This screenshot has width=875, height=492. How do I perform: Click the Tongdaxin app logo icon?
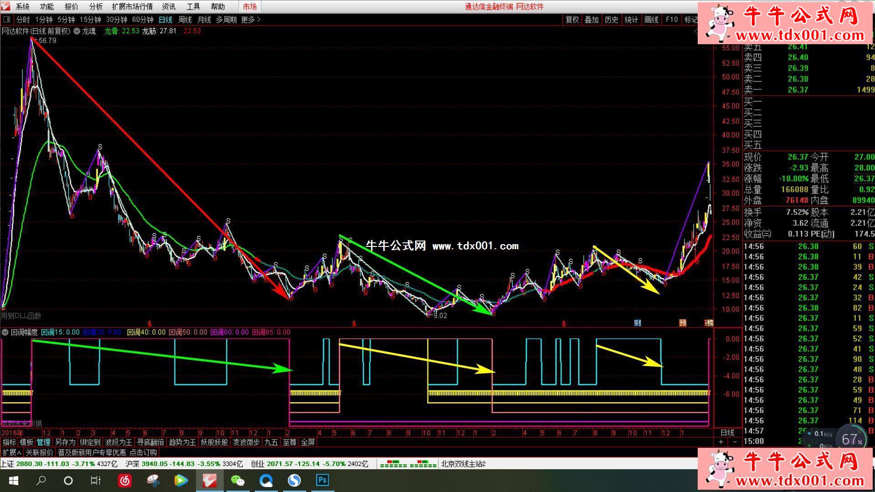click(x=5, y=6)
